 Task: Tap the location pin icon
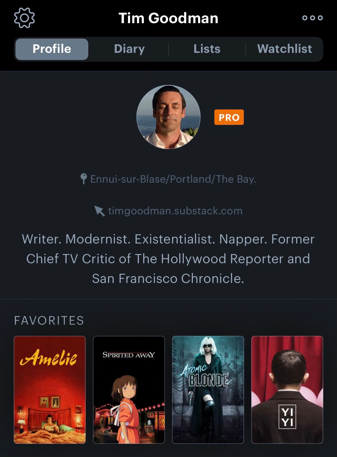point(83,179)
